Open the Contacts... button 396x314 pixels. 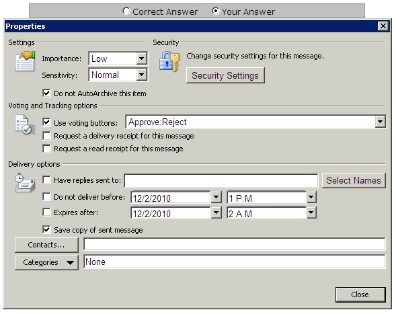point(46,245)
